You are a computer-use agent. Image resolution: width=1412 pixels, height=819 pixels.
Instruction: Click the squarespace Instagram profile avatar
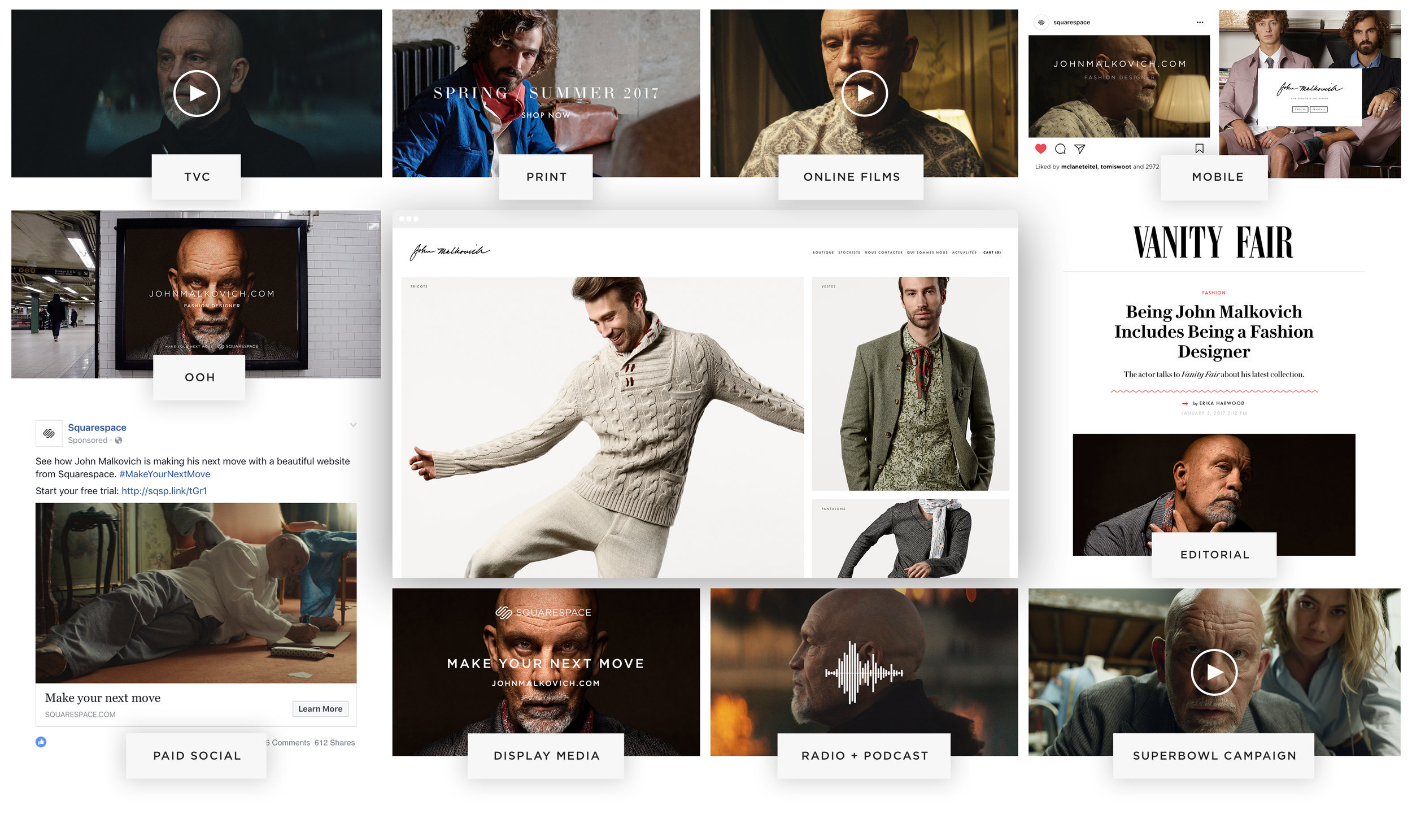(1041, 23)
